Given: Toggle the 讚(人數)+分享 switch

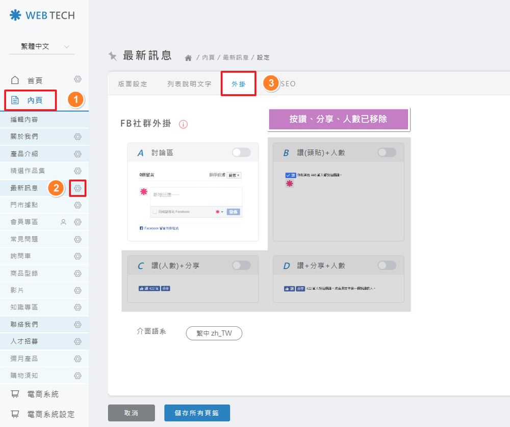Looking at the screenshot, I should (241, 265).
